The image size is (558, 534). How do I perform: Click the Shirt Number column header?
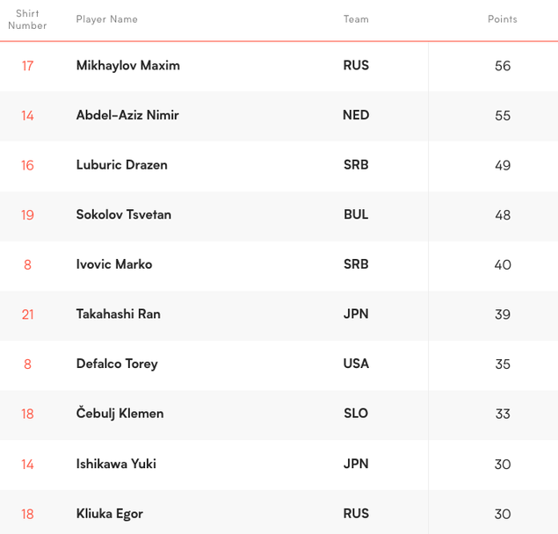pos(27,19)
